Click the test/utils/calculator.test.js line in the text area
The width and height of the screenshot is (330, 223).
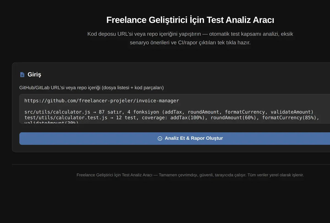point(172,118)
